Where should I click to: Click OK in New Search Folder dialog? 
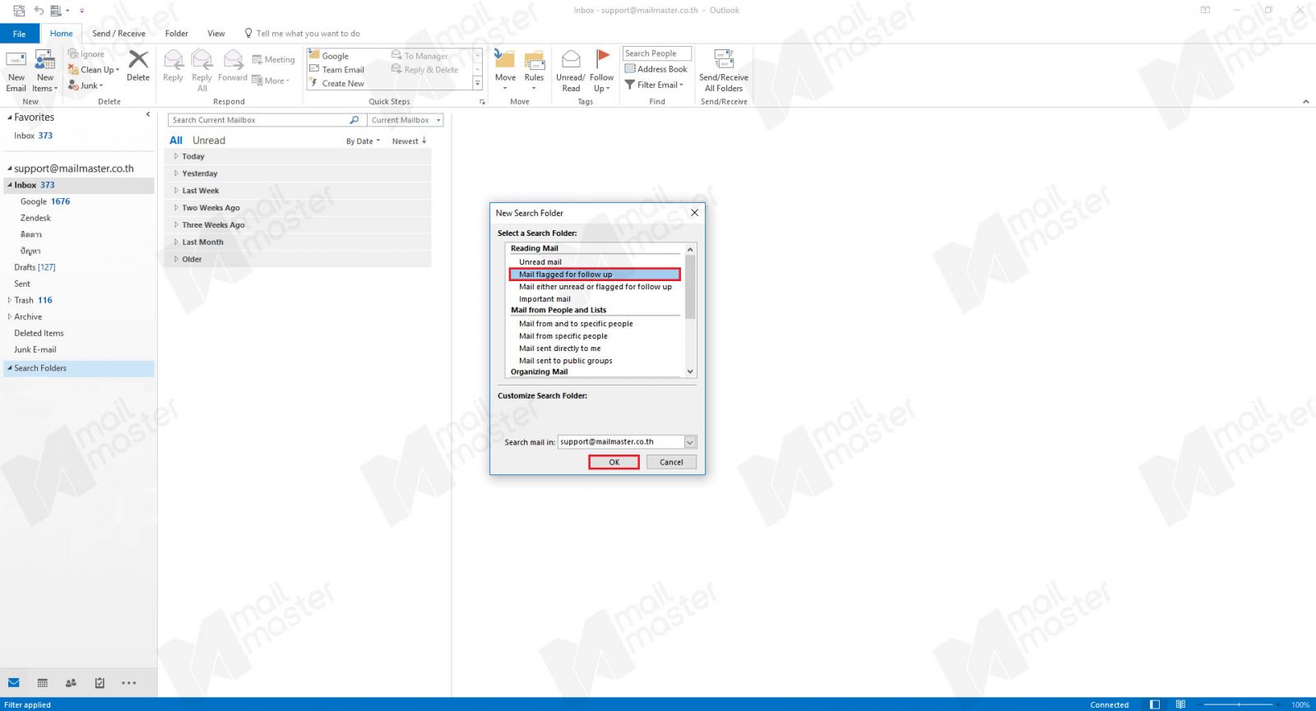pyautogui.click(x=614, y=462)
